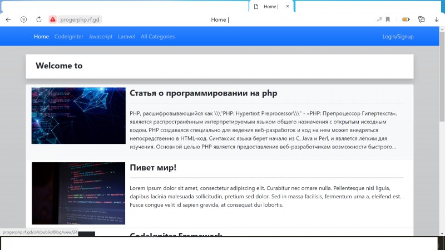This screenshot has height=250, width=445.
Task: Open the 'Пивет мир!' article title
Action: point(153,168)
